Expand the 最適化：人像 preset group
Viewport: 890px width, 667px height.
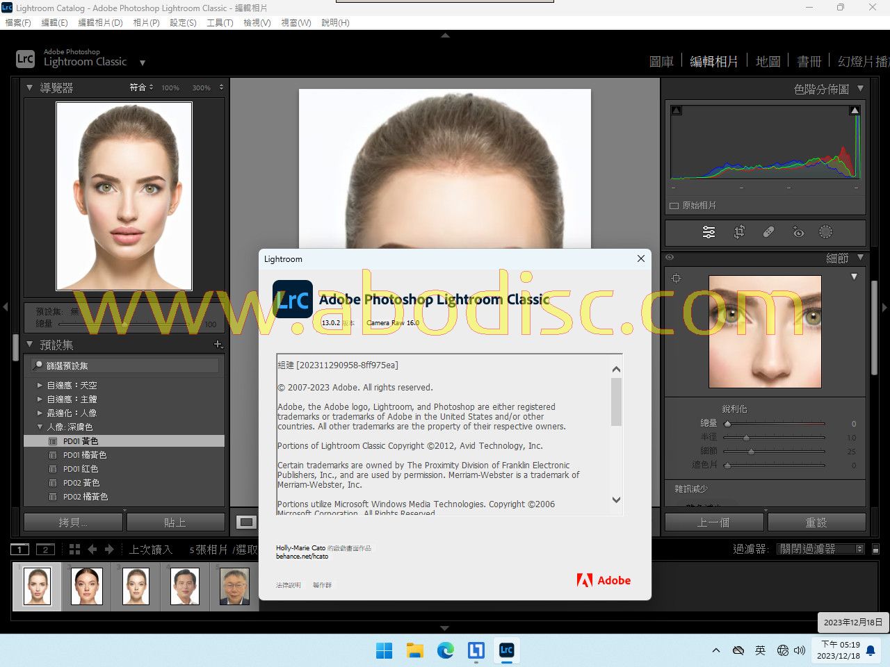(x=40, y=413)
